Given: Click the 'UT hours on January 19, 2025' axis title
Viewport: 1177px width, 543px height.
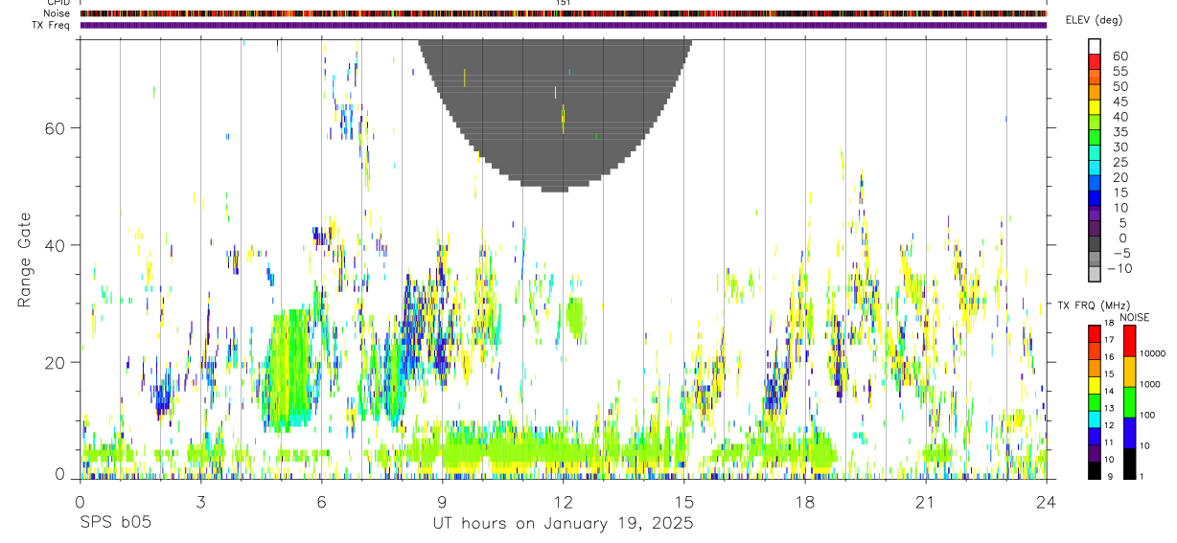Looking at the screenshot, I should 562,524.
